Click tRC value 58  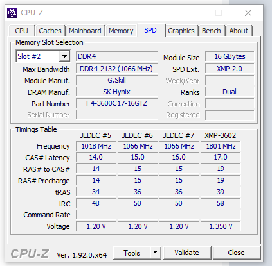(221, 203)
